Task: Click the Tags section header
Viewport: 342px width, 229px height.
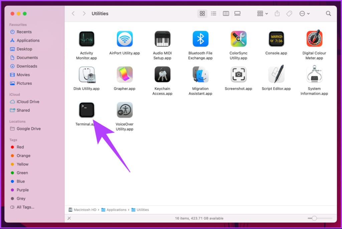Action: (x=13, y=140)
